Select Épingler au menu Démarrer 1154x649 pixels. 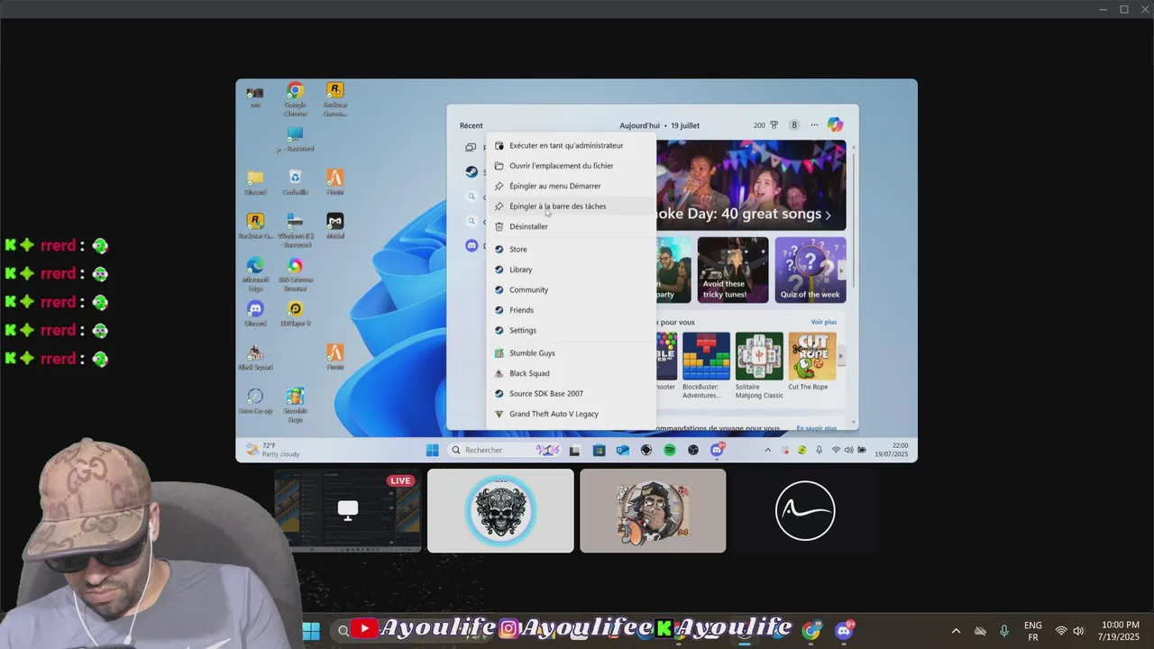tap(572, 186)
